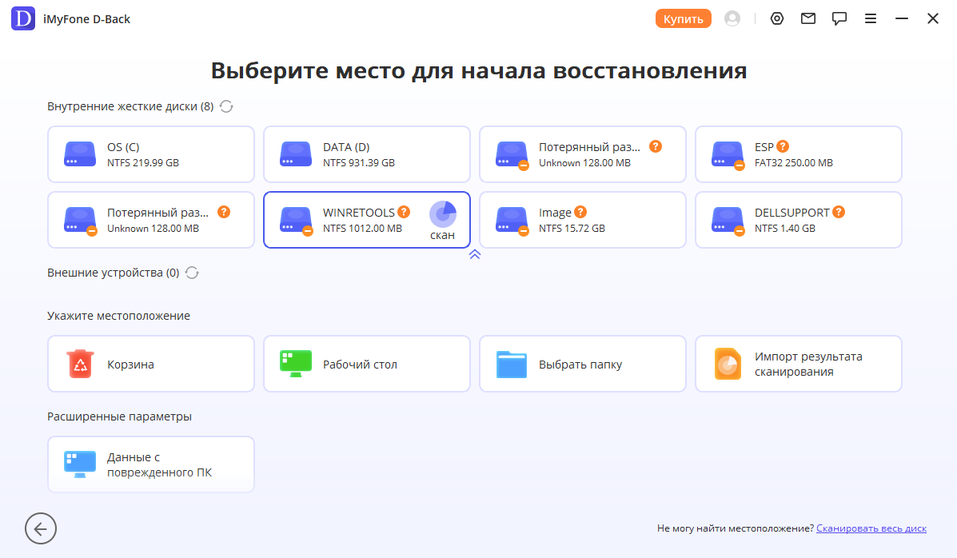The height and width of the screenshot is (558, 957).
Task: Click Внутренние жесткие диски (8) heading
Action: (x=130, y=106)
